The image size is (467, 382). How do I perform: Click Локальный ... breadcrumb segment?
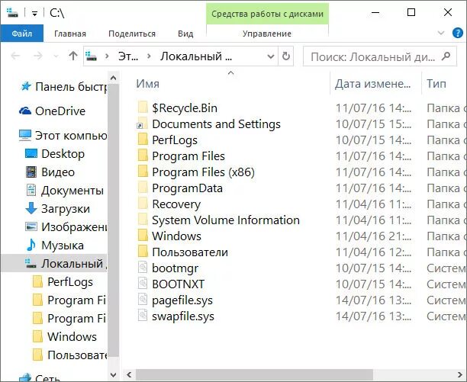(196, 56)
